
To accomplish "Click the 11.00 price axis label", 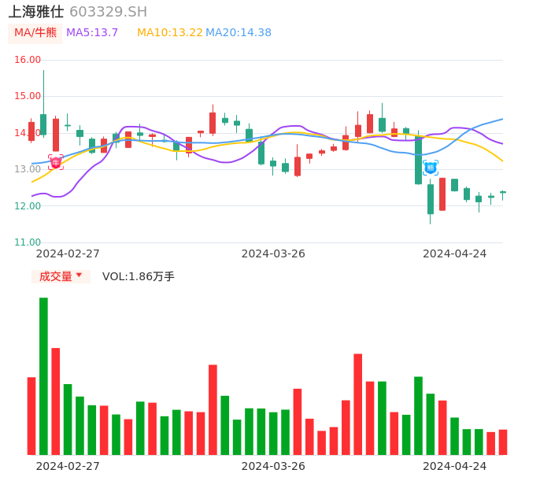I will pyautogui.click(x=28, y=242).
